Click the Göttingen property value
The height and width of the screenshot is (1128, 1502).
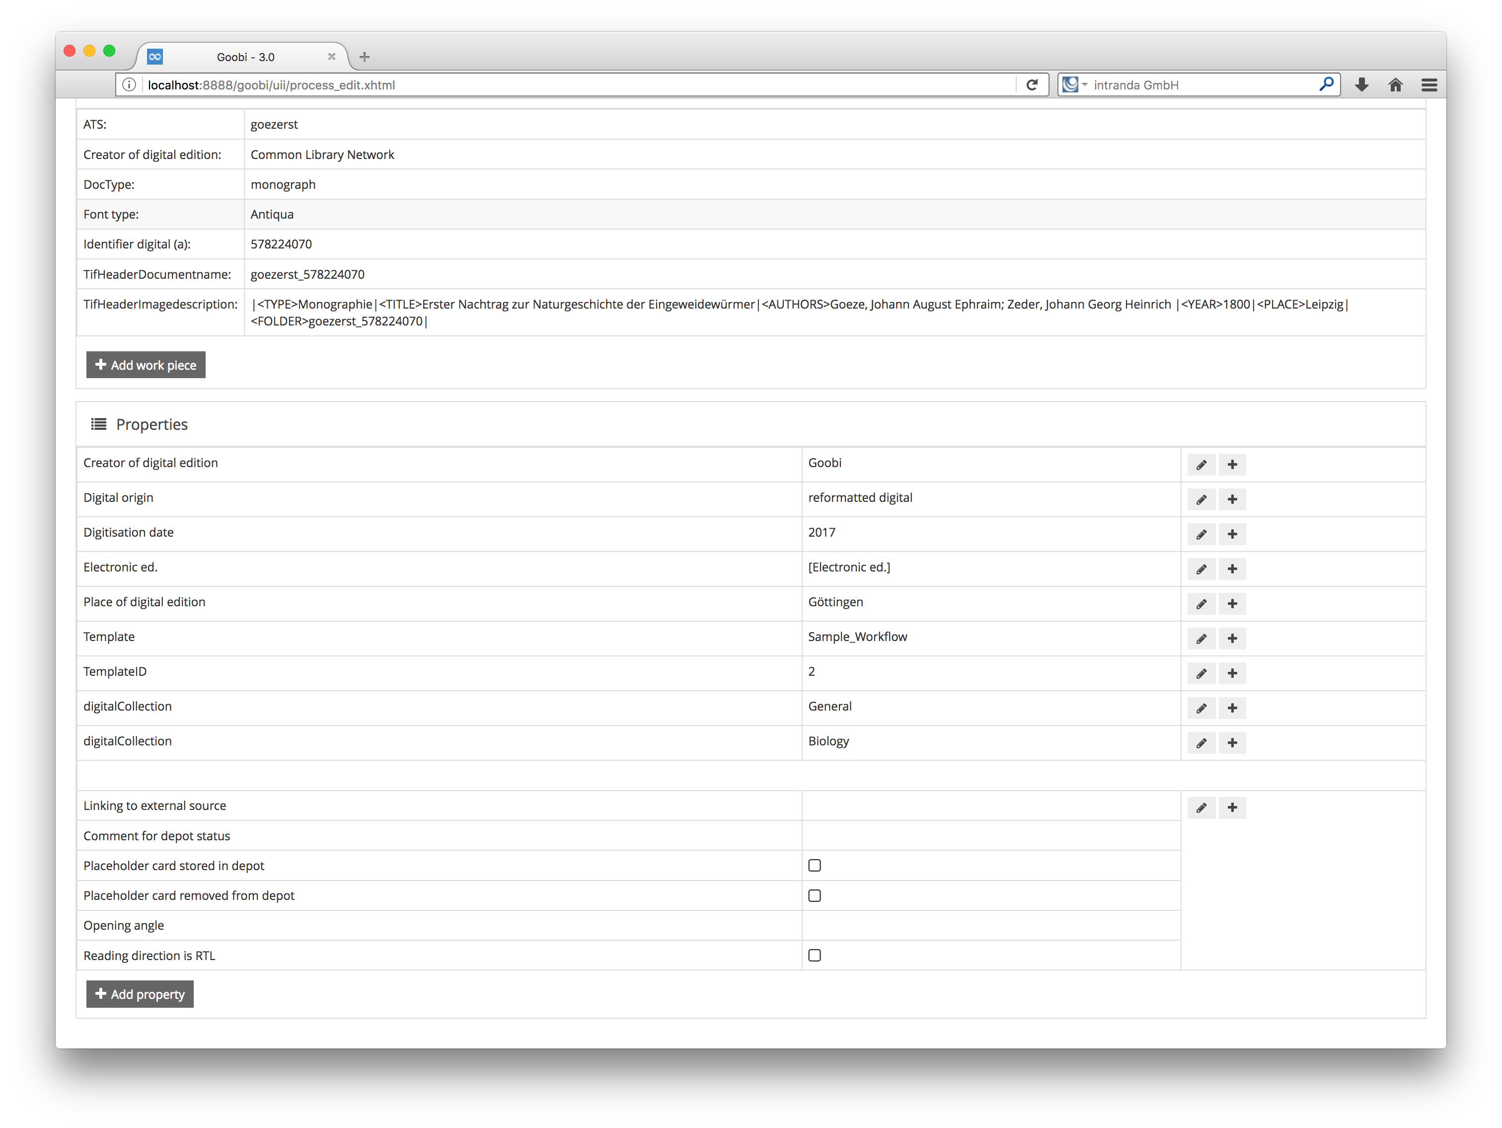[836, 602]
